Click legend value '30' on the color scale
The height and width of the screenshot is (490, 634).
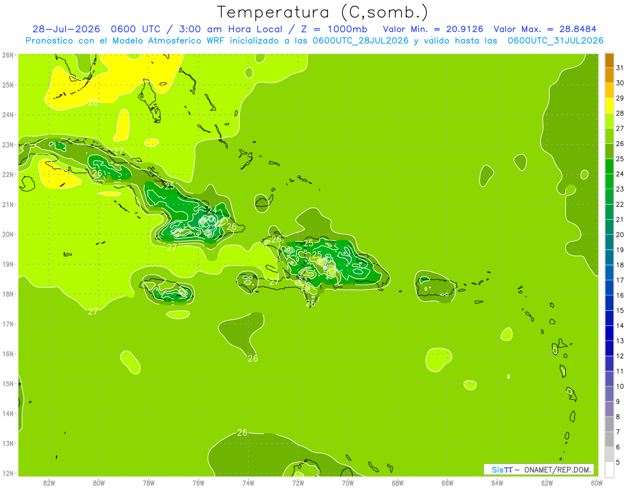click(620, 83)
